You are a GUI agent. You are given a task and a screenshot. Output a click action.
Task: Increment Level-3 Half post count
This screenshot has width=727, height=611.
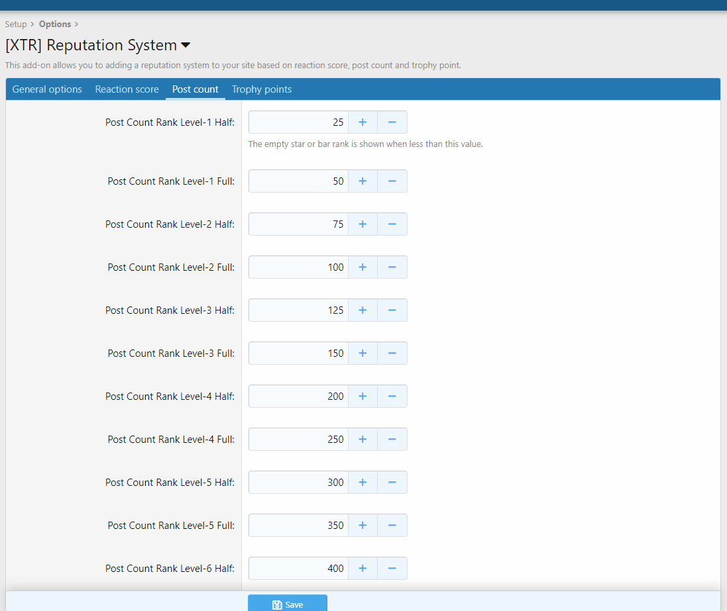(363, 310)
